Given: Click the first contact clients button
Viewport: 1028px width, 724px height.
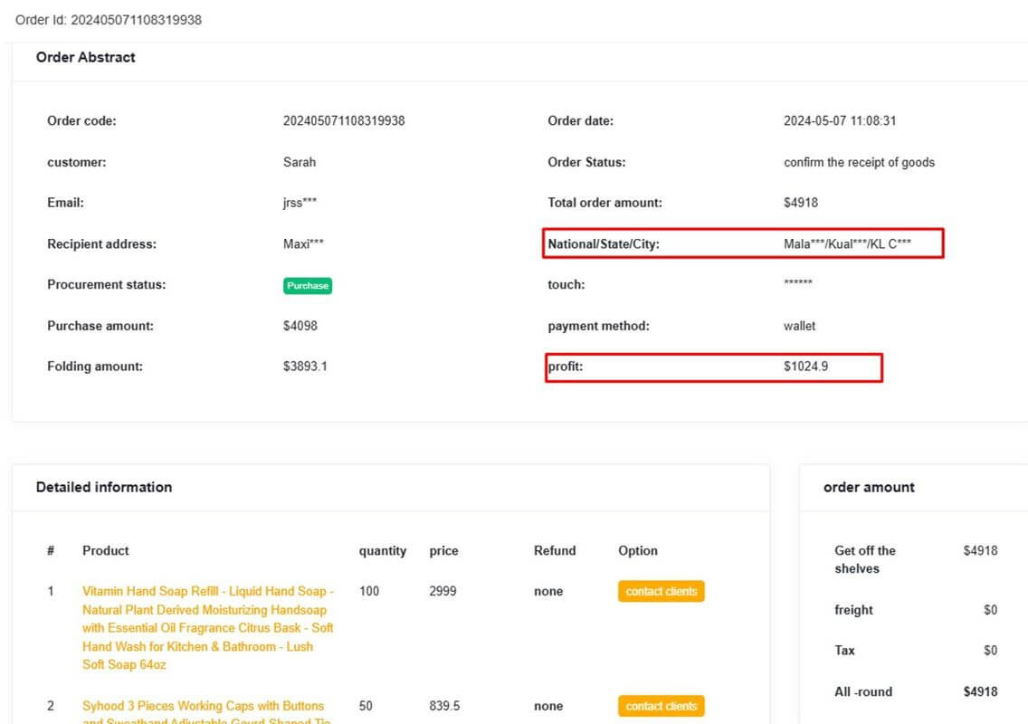Looking at the screenshot, I should [661, 591].
